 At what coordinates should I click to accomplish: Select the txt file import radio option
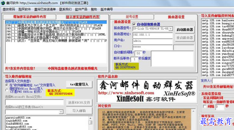coord(7,85)
